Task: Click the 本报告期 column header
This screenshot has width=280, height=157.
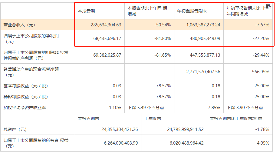Action: [x=87, y=11]
